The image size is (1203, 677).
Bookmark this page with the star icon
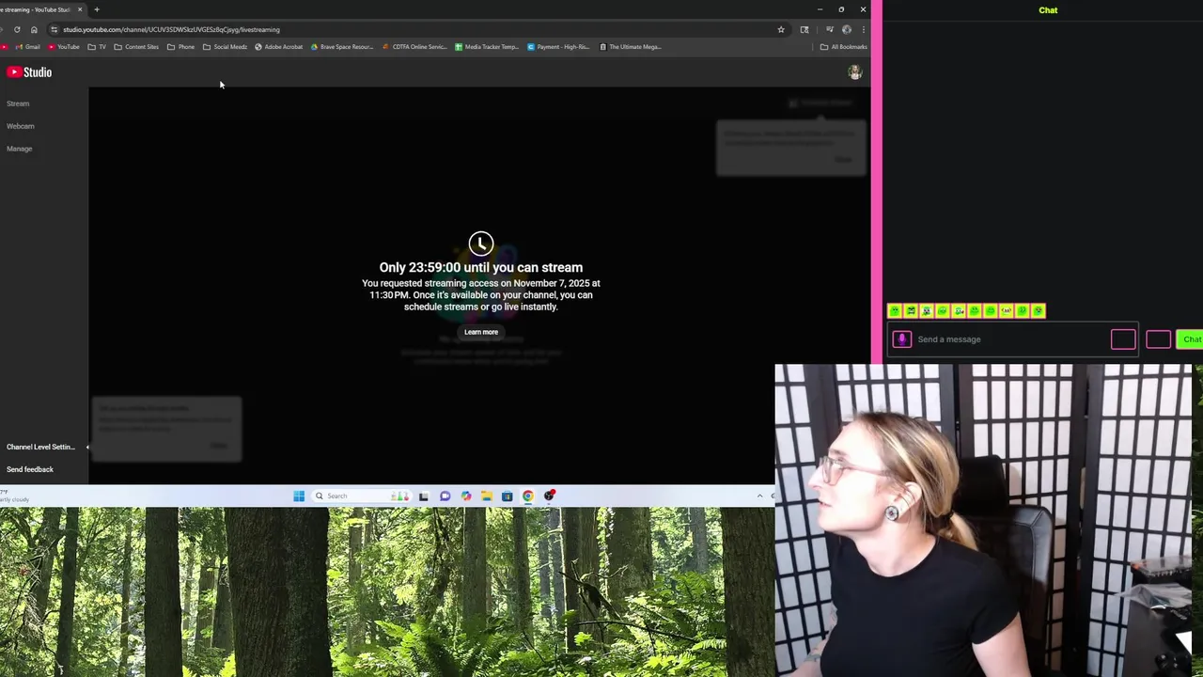(x=780, y=29)
